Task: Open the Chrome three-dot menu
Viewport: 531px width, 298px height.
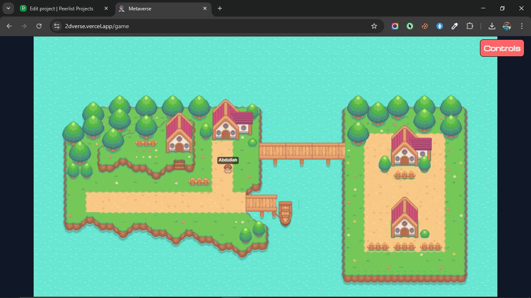Action: [x=522, y=26]
